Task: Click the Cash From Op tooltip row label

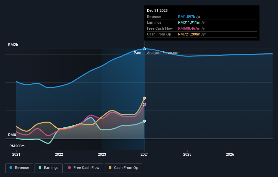Action: click(159, 34)
